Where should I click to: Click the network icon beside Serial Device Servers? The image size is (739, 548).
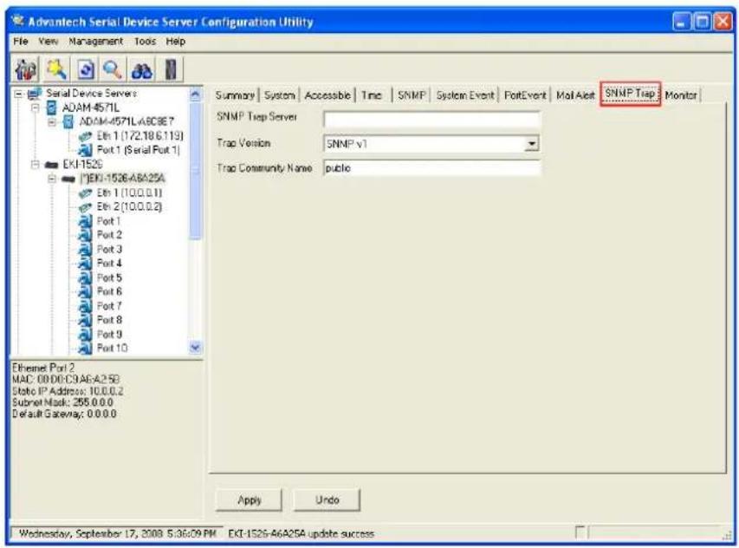click(x=35, y=94)
